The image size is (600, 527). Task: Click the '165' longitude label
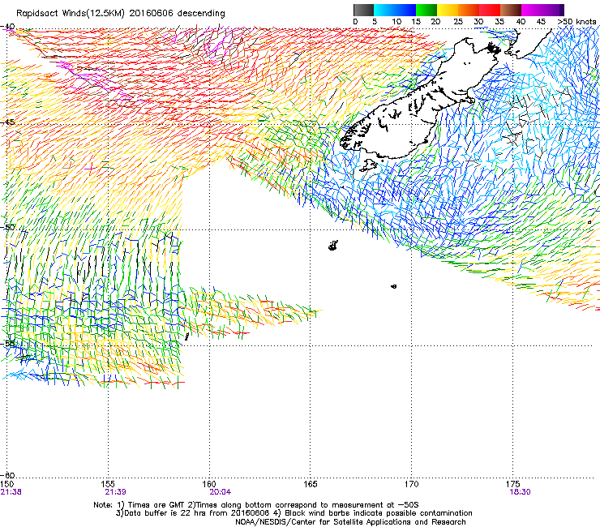(311, 484)
